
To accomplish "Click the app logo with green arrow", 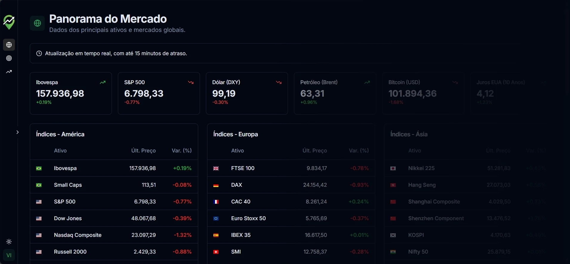I will [9, 22].
